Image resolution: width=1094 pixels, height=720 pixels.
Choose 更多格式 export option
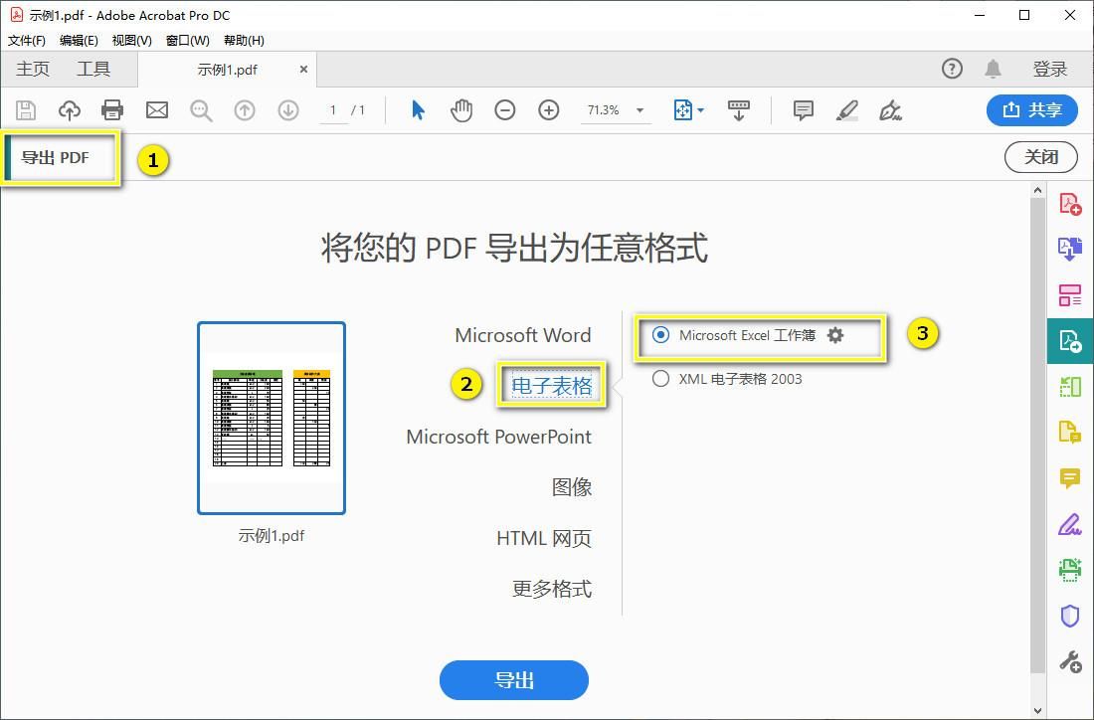click(x=552, y=589)
